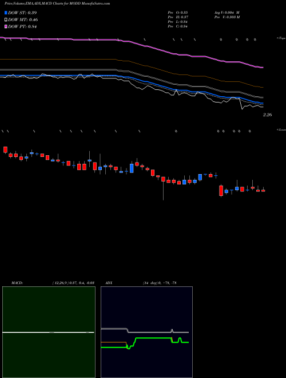286x378 pixels.
Task: Select the 'DOW MT: 0.46' legend label
Action: tap(23, 20)
